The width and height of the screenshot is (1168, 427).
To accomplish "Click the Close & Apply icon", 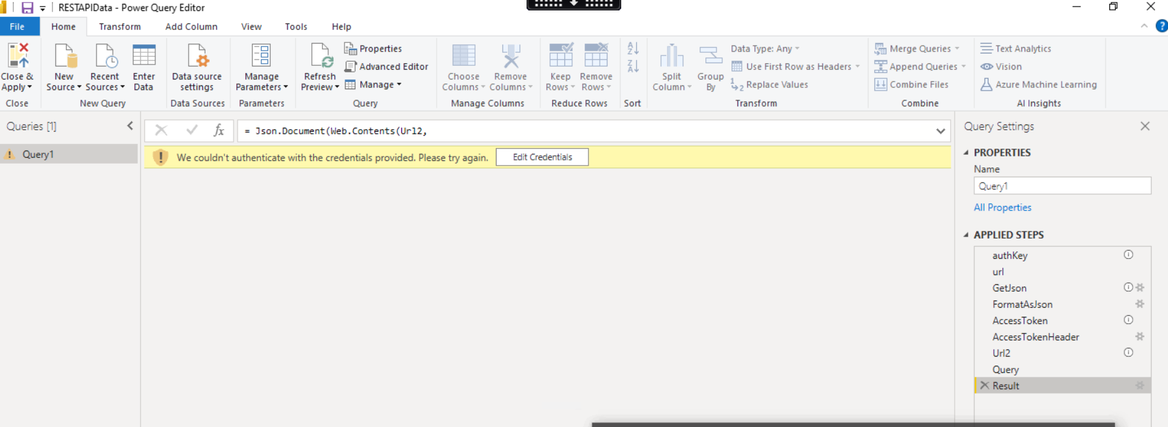I will point(18,56).
